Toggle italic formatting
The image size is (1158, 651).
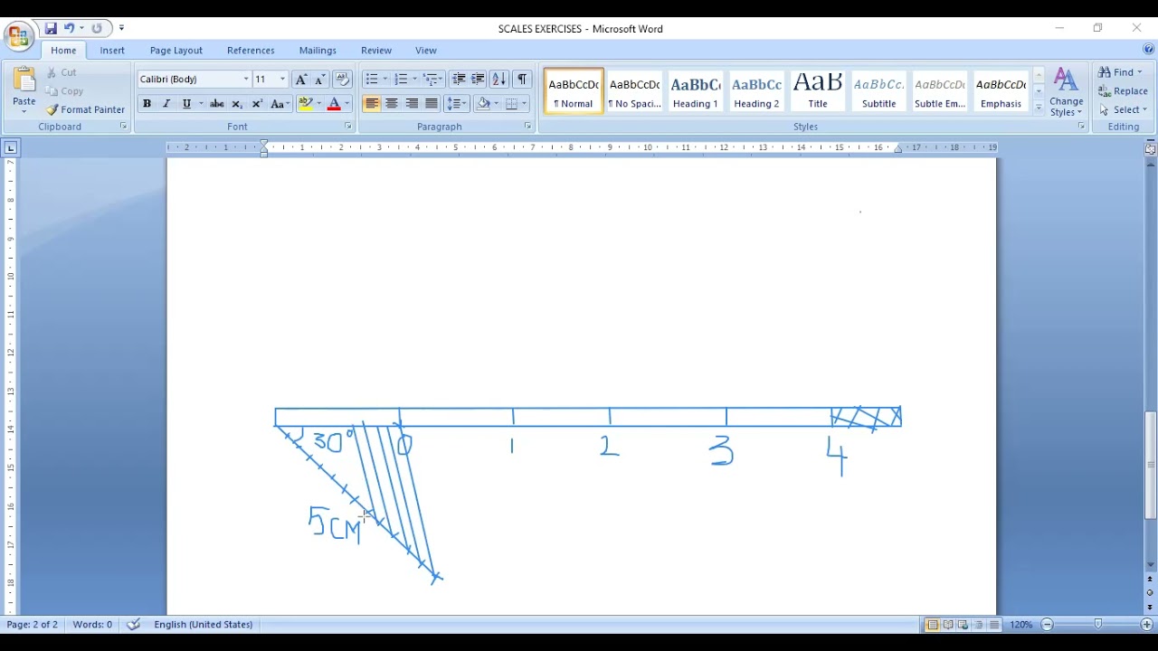(166, 104)
